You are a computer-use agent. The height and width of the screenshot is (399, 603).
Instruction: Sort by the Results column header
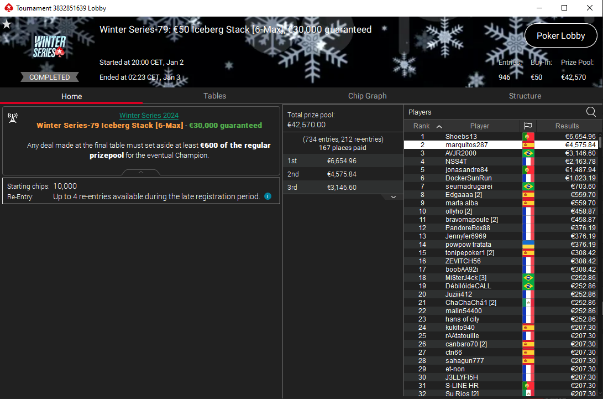(567, 126)
